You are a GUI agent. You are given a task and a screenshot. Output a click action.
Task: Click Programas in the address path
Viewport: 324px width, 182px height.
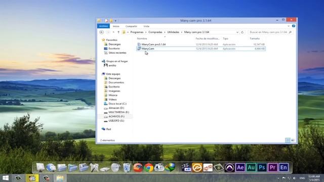137,32
